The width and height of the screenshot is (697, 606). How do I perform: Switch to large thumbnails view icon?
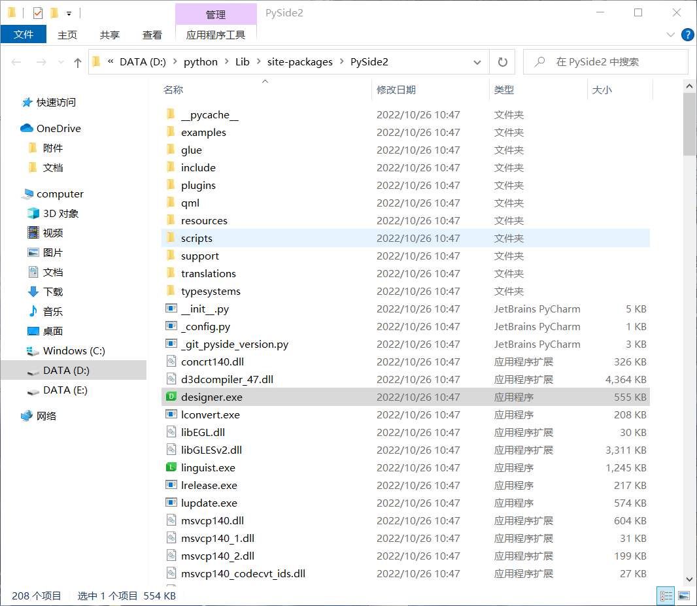(x=684, y=596)
